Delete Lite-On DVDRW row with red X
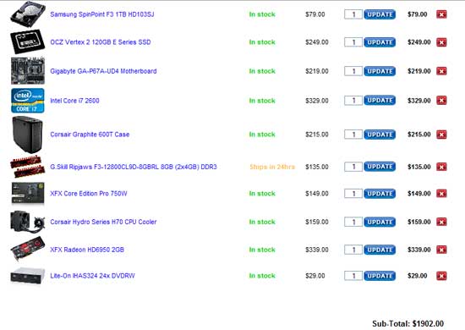 [441, 276]
